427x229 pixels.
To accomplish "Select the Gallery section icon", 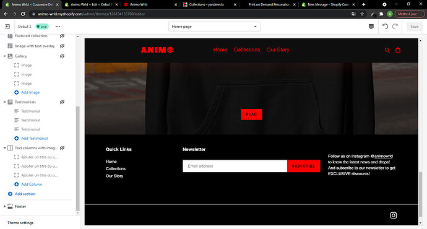I will click(x=10, y=56).
